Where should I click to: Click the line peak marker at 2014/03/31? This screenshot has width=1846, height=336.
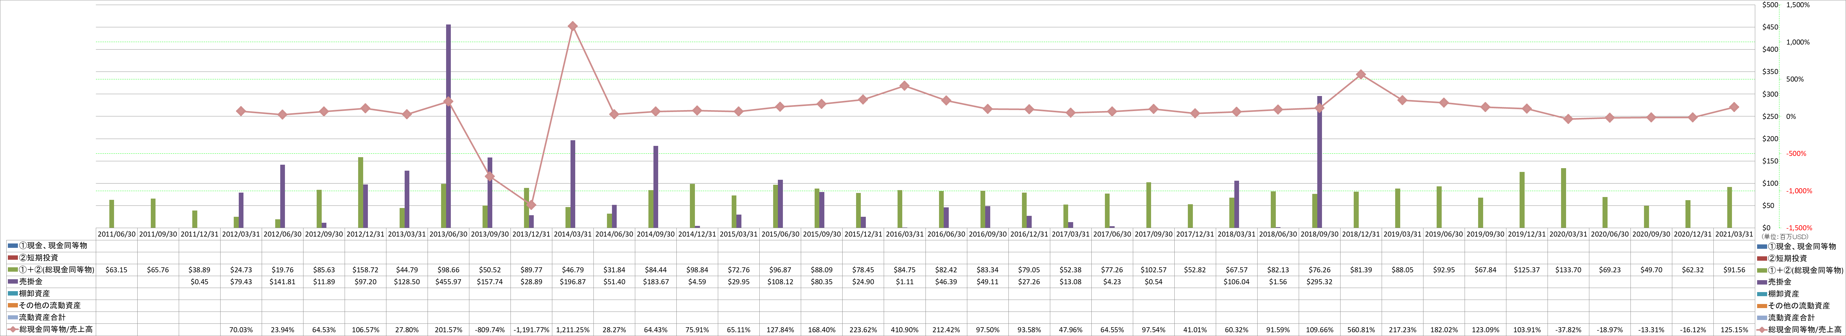(x=573, y=26)
